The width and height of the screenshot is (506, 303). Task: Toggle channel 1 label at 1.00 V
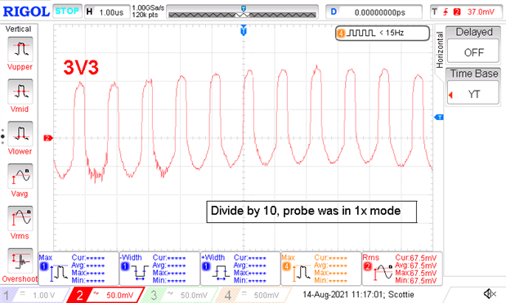(34, 295)
